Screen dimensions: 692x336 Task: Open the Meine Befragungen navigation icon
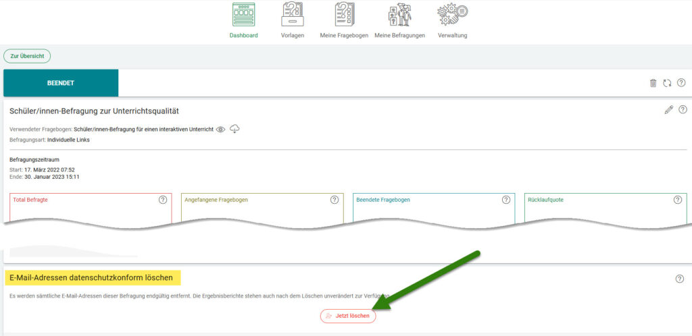400,16
